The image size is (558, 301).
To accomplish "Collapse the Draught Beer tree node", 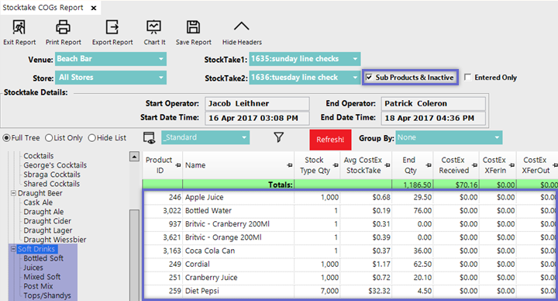I will pyautogui.click(x=13, y=193).
